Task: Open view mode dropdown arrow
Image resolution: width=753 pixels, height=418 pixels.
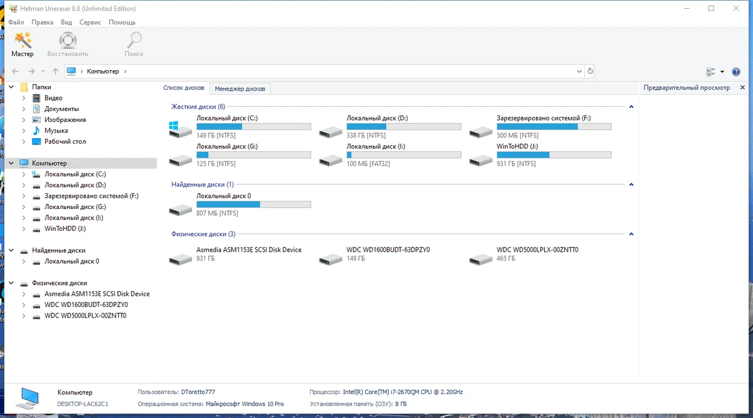Action: coord(722,72)
